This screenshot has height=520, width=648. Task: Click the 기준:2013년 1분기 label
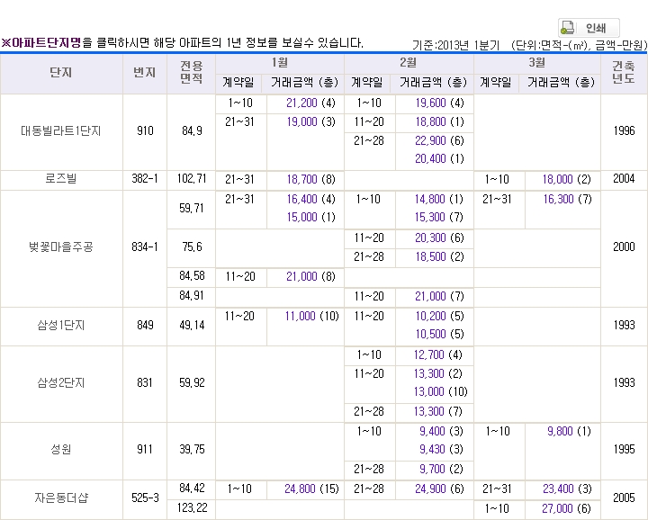coord(455,45)
